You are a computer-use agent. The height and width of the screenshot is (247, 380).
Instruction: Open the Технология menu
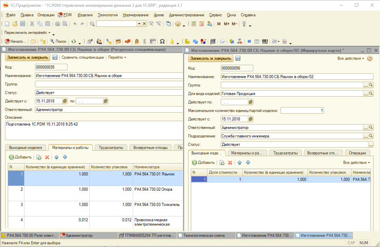tap(108, 15)
